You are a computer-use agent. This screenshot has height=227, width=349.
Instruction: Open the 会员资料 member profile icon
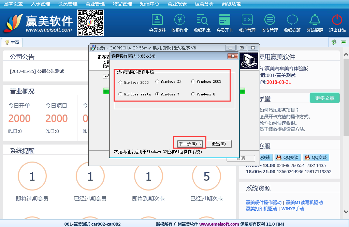click(157, 20)
